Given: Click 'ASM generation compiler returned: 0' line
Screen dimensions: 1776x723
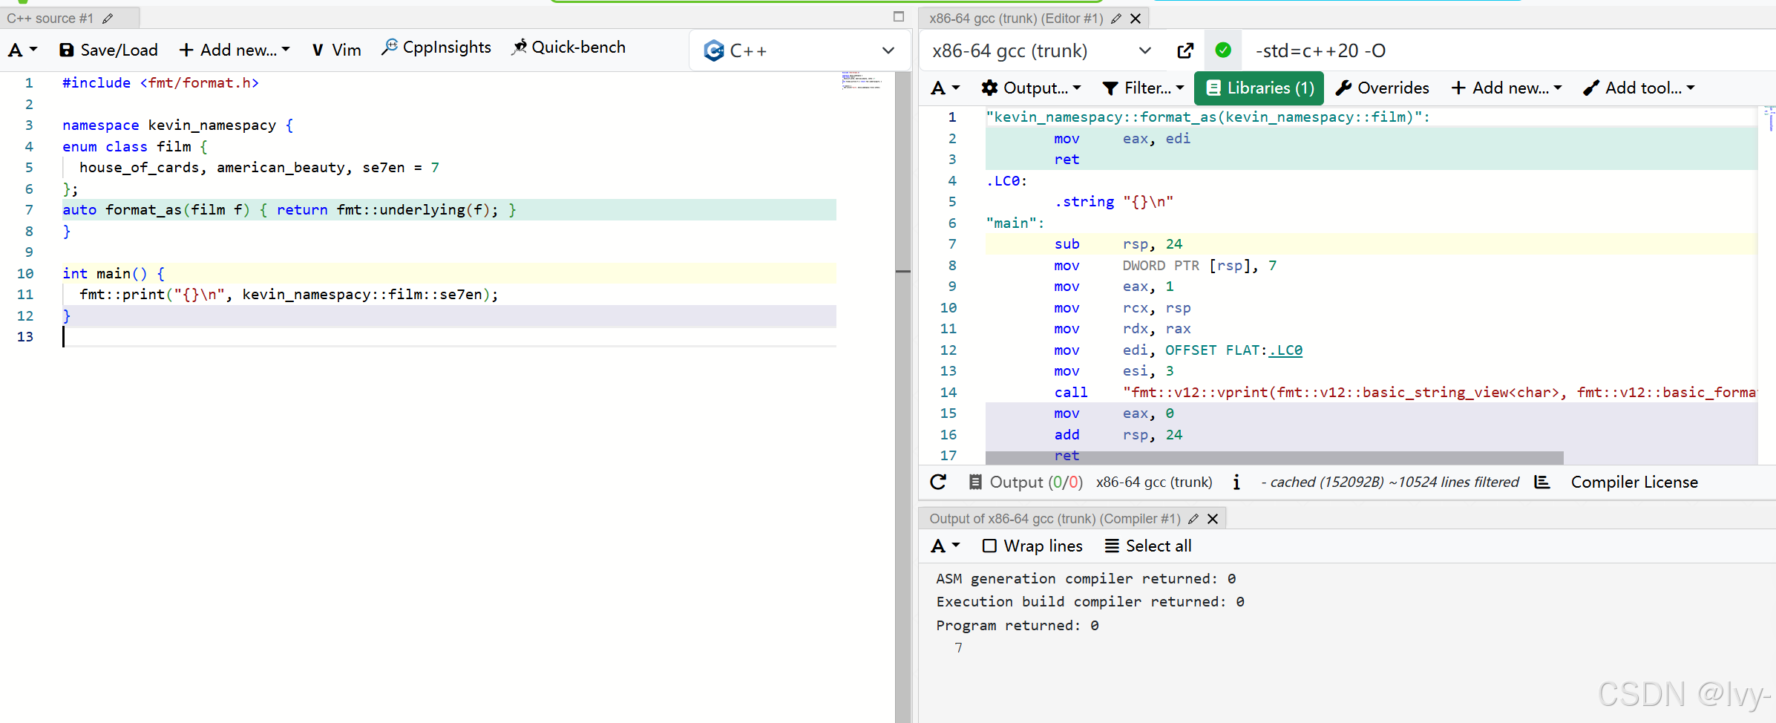Looking at the screenshot, I should [1086, 579].
